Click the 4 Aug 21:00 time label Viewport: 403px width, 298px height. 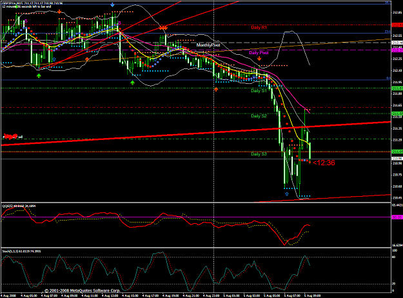[x=191, y=295]
